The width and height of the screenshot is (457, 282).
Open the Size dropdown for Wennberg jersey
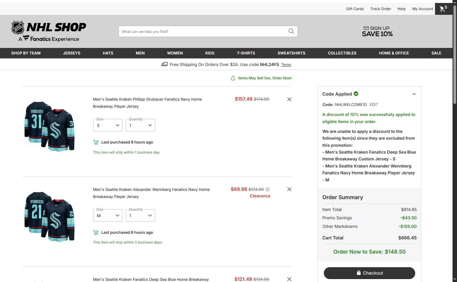point(108,215)
